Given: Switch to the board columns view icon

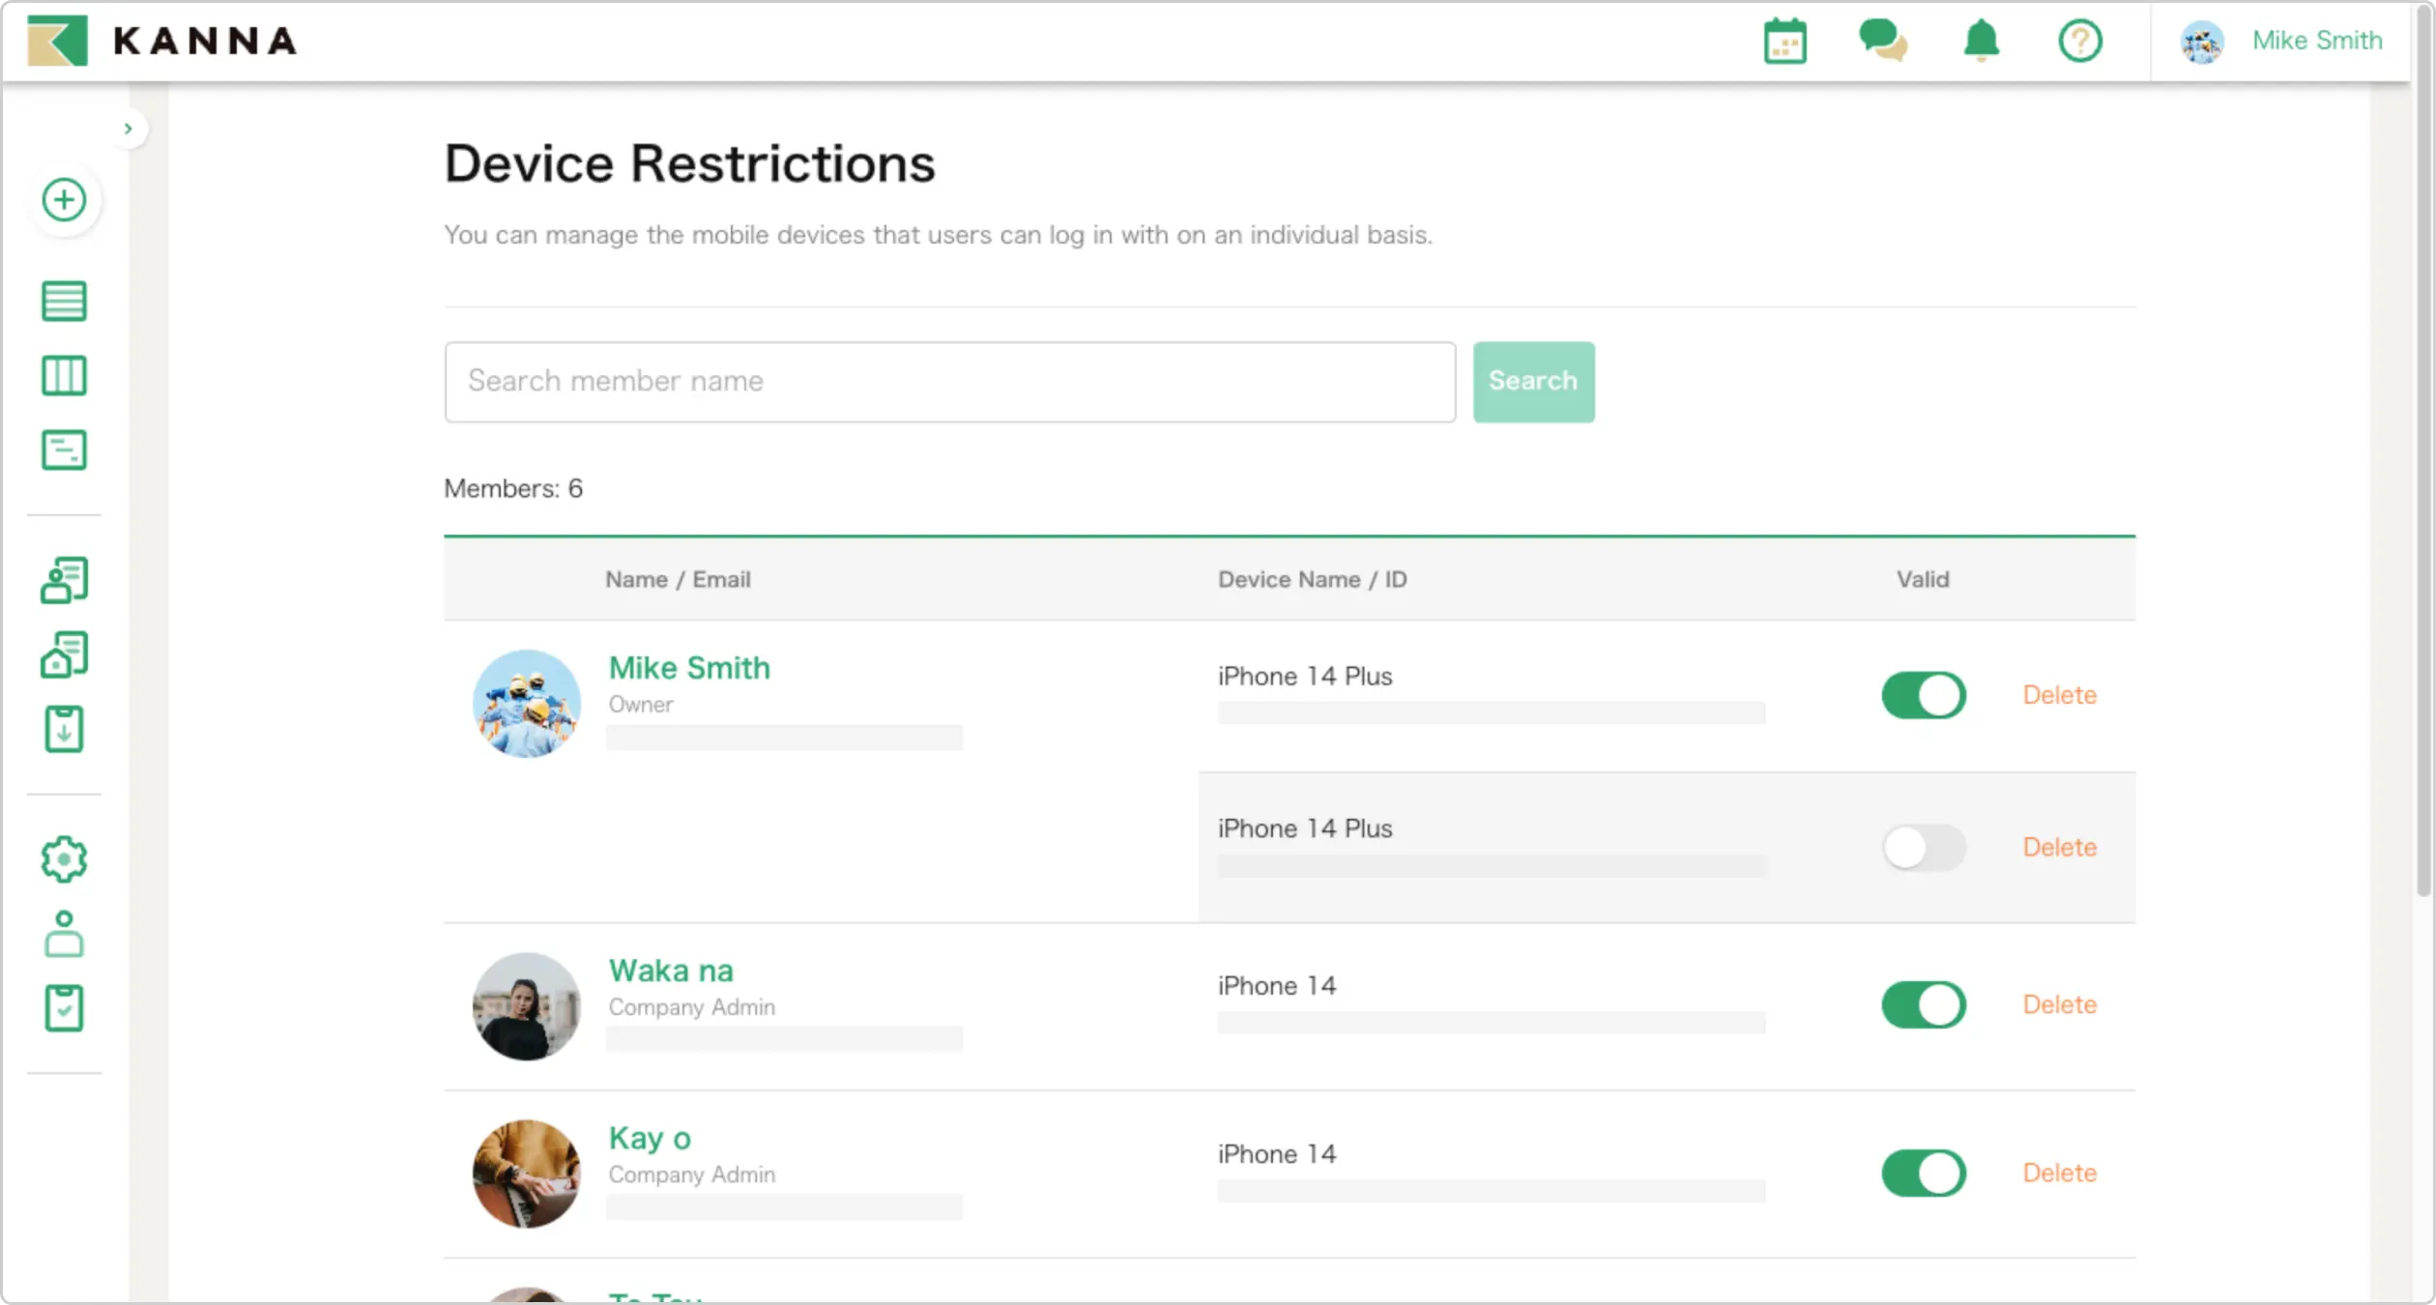Looking at the screenshot, I should point(64,375).
